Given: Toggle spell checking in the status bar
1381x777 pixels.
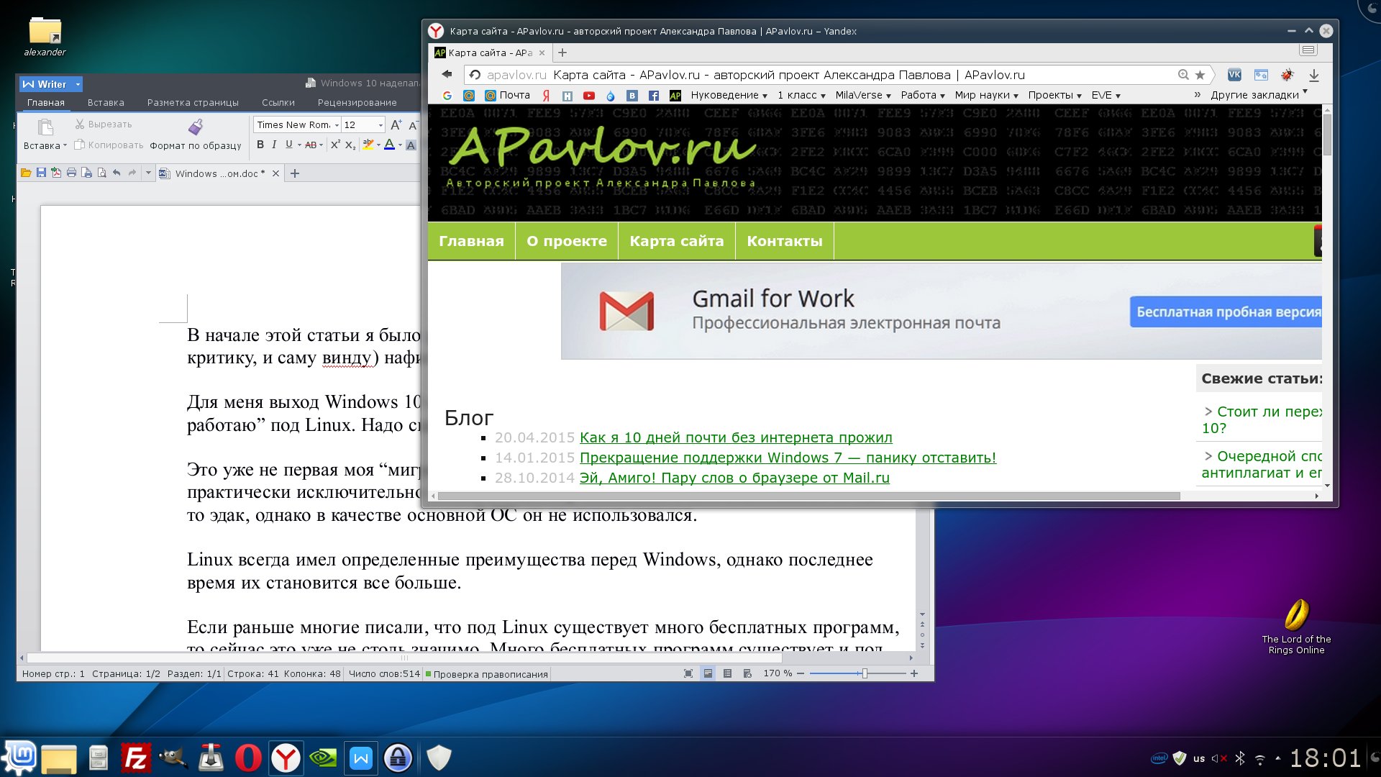Looking at the screenshot, I should tap(486, 674).
